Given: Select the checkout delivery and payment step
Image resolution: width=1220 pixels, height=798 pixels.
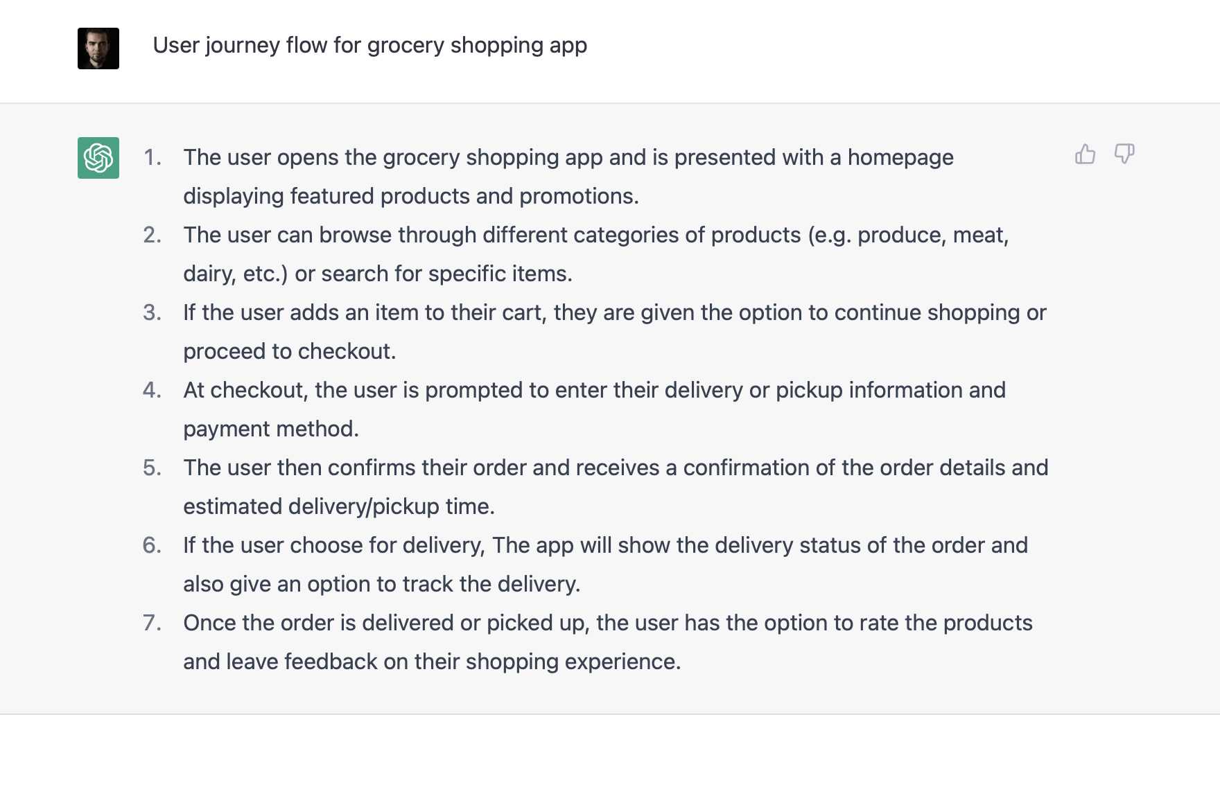Looking at the screenshot, I should (594, 391).
